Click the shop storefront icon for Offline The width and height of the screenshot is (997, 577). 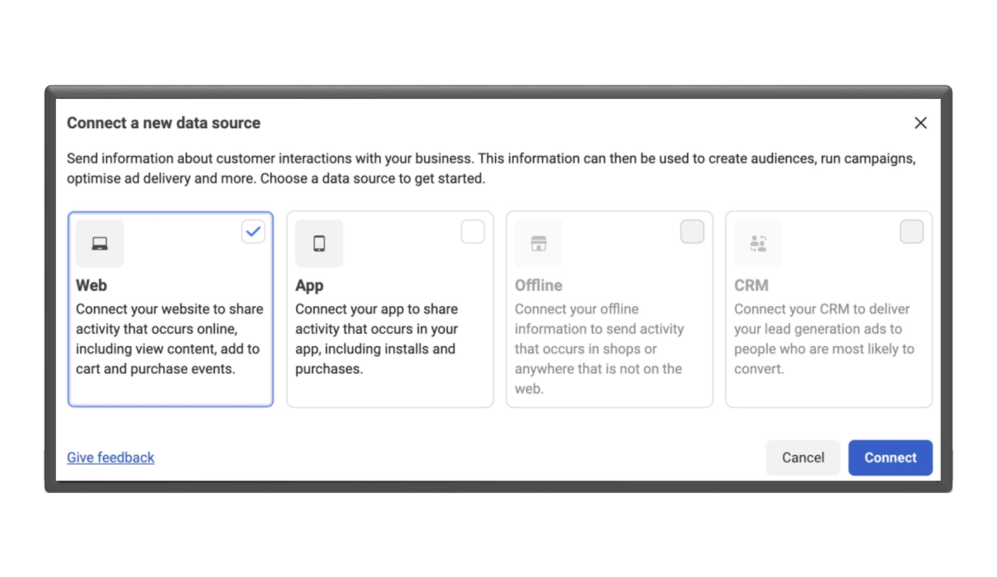[x=539, y=243]
